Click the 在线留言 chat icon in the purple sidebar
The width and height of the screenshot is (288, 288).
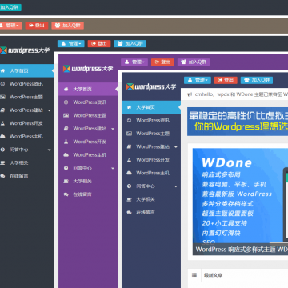(x=66, y=194)
